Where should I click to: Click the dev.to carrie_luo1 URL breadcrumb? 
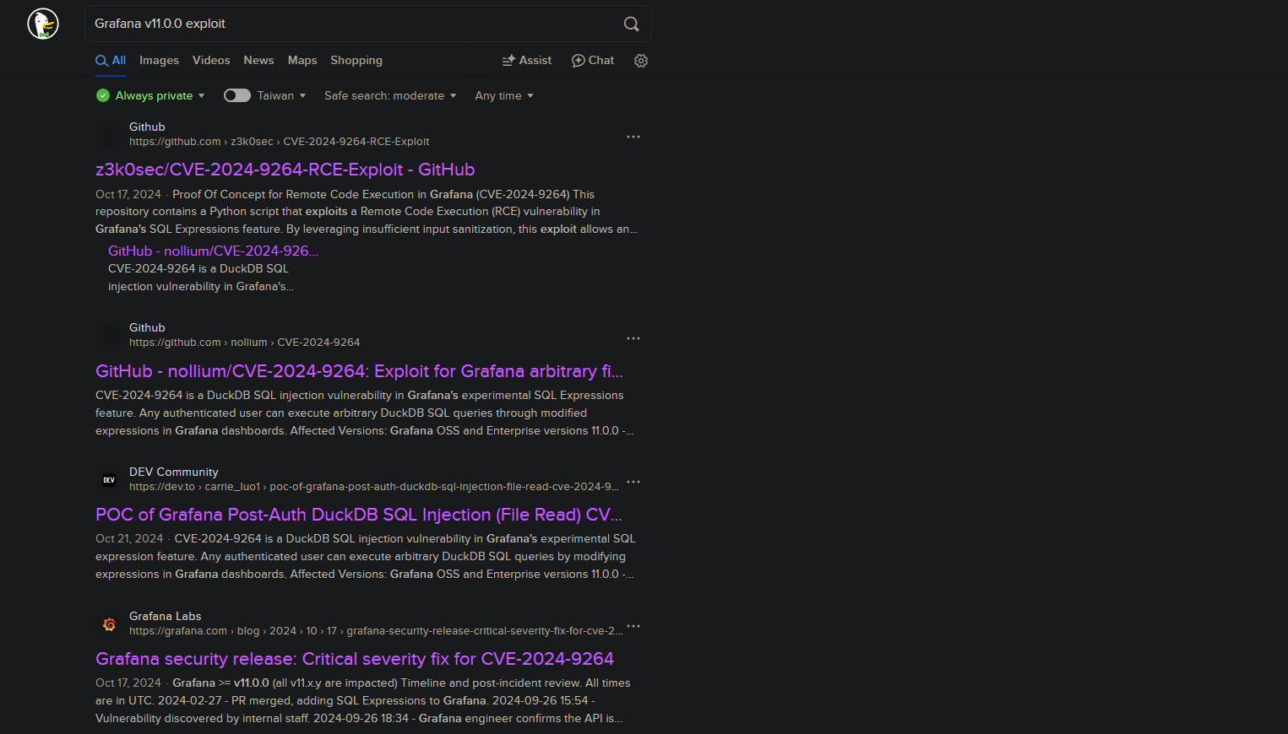pos(374,487)
